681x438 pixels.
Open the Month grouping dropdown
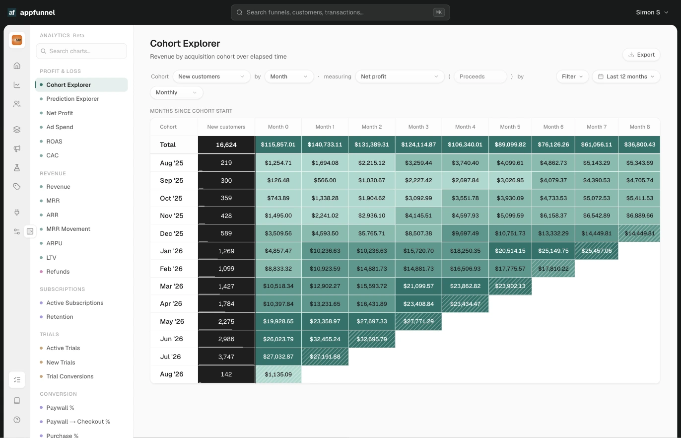[x=289, y=76]
